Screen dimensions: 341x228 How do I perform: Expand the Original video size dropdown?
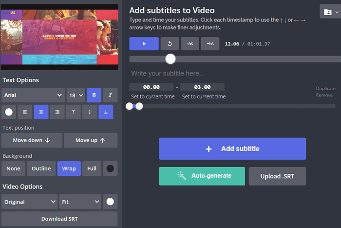click(30, 201)
